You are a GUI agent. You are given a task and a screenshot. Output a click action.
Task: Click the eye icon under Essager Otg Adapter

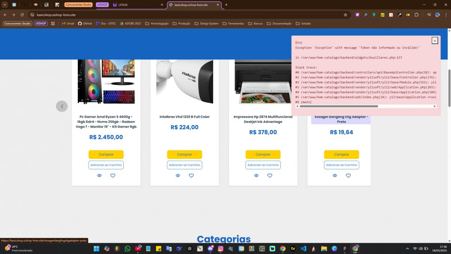[335, 176]
